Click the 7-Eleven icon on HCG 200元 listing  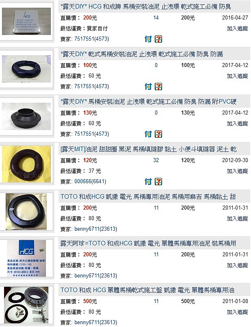pyautogui.click(x=158, y=39)
